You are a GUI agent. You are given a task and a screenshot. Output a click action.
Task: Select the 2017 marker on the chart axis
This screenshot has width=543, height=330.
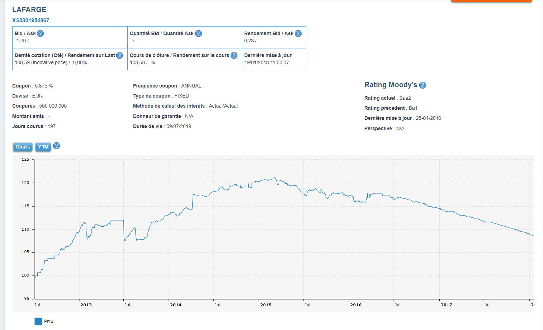click(x=446, y=305)
